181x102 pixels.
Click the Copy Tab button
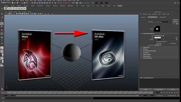click(173, 90)
